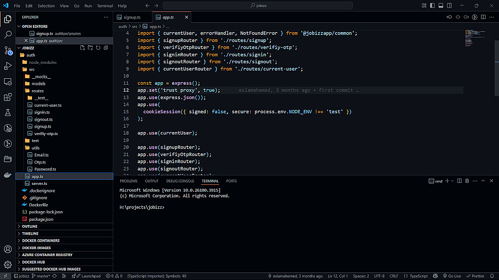Expand the DOCKER CONTAINERS section
499x280 pixels.
pyautogui.click(x=40, y=241)
